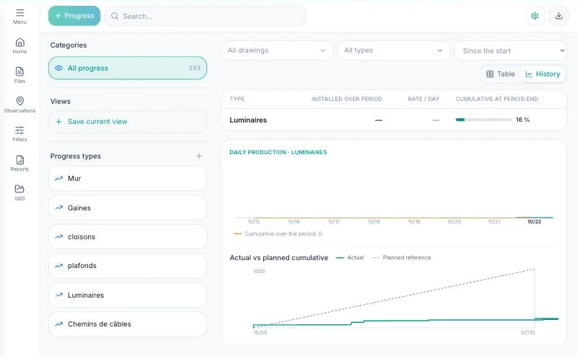Click the DAILY PRODUCTION · LUMINAIRES heading

click(x=278, y=152)
